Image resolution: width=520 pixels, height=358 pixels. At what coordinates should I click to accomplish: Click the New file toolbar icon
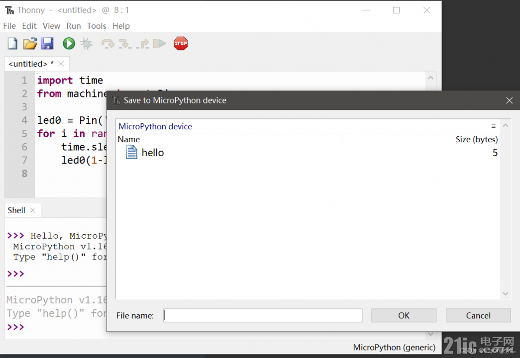(x=12, y=43)
